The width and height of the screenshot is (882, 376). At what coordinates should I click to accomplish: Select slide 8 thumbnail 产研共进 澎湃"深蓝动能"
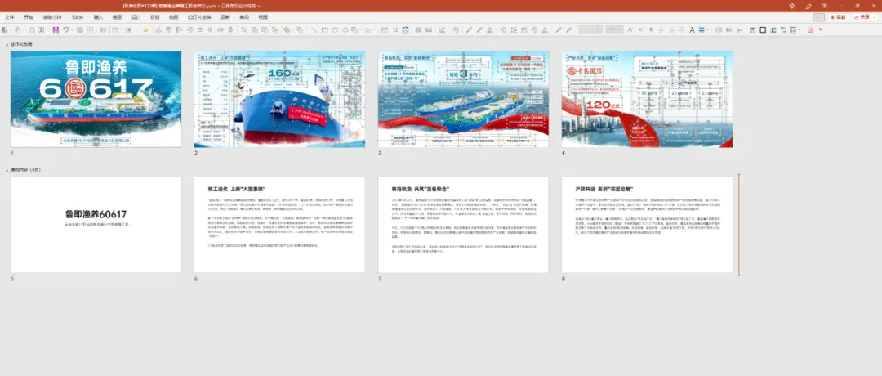click(647, 225)
